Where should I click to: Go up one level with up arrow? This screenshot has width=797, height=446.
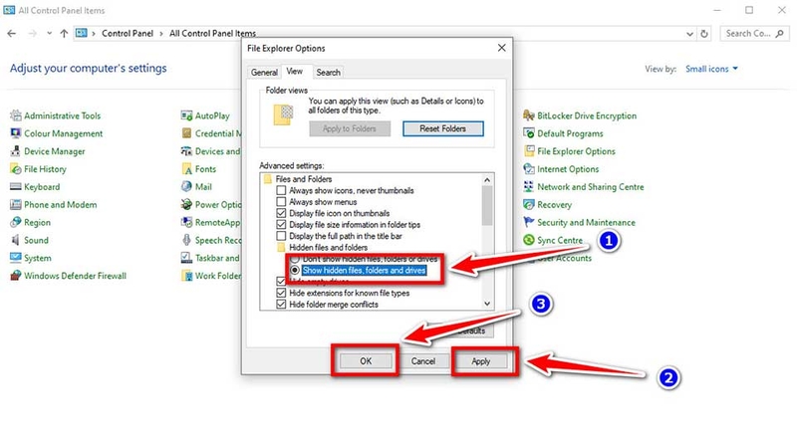click(x=64, y=34)
